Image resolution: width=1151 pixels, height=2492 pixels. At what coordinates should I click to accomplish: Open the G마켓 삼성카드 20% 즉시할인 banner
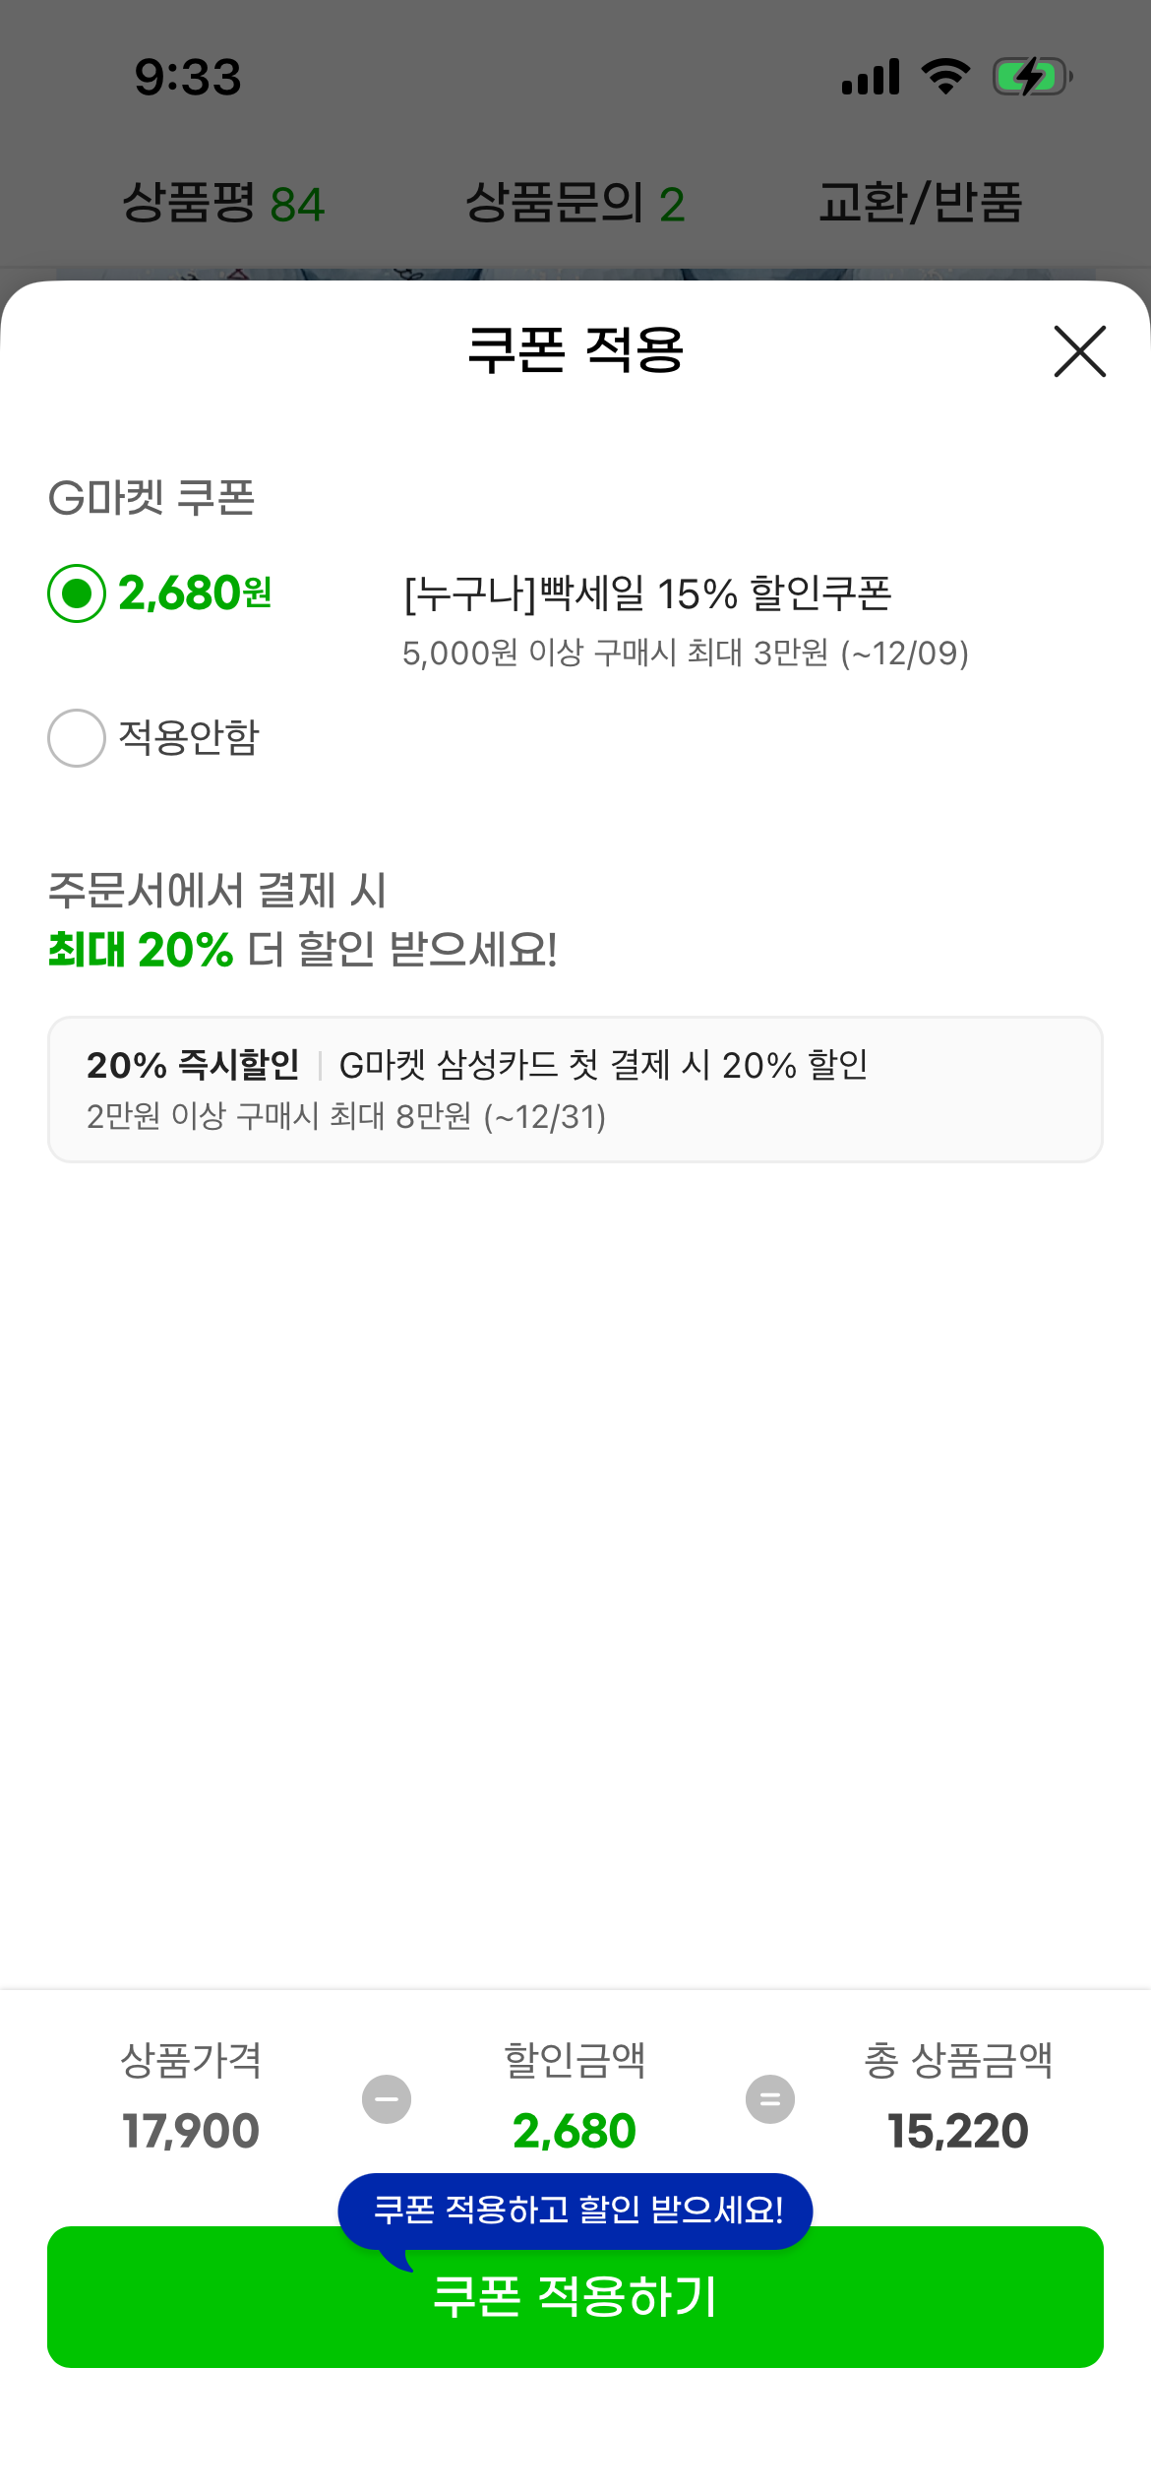575,1090
